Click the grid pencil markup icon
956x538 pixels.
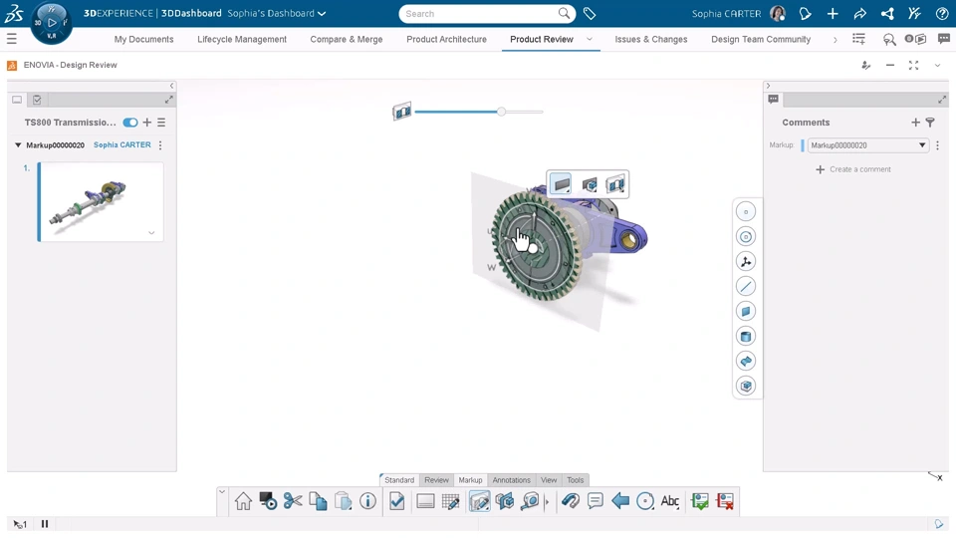[x=450, y=501]
